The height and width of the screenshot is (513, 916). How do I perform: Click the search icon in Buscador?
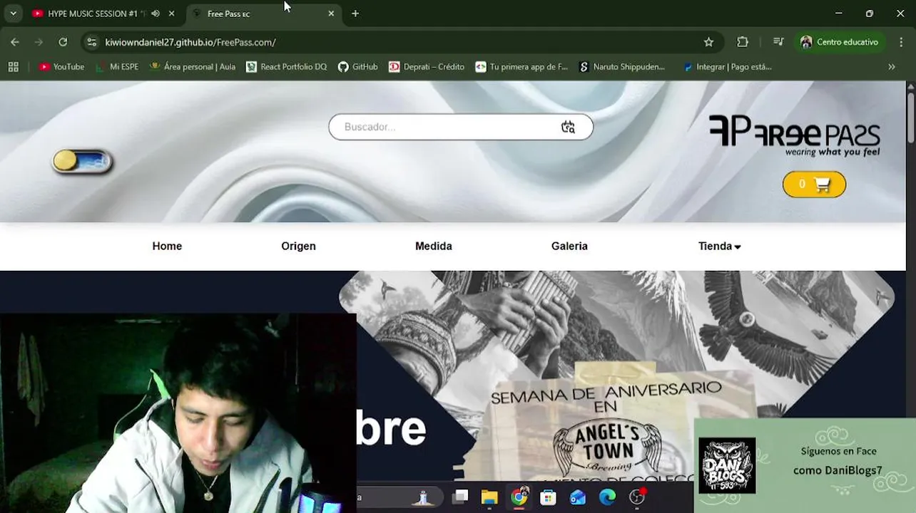point(568,127)
